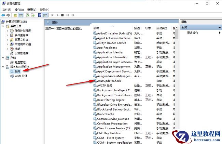
Task: Select the 本地用户和组 tree icon
Action: [x=12, y=44]
